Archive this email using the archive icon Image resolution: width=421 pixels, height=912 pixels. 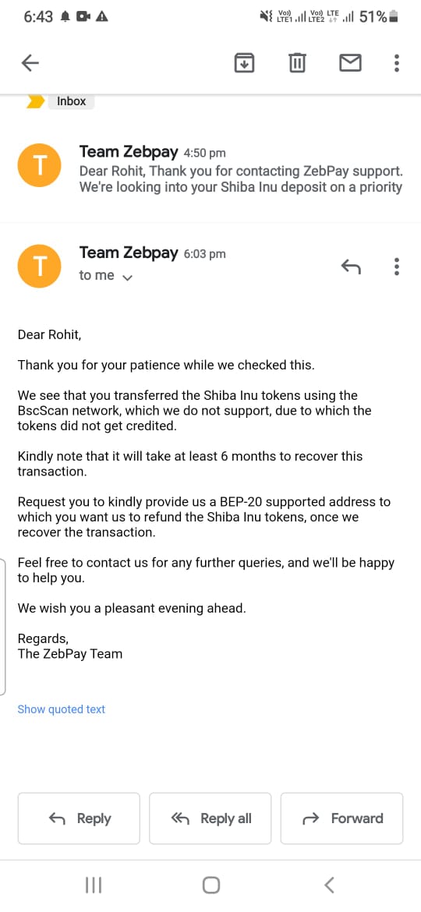point(245,62)
